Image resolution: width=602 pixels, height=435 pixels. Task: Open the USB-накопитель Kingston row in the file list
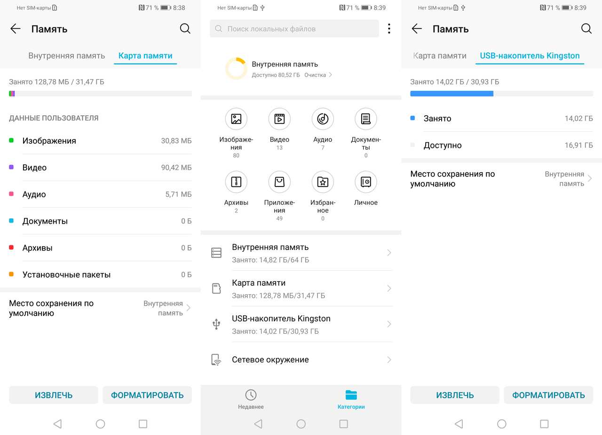click(x=301, y=324)
